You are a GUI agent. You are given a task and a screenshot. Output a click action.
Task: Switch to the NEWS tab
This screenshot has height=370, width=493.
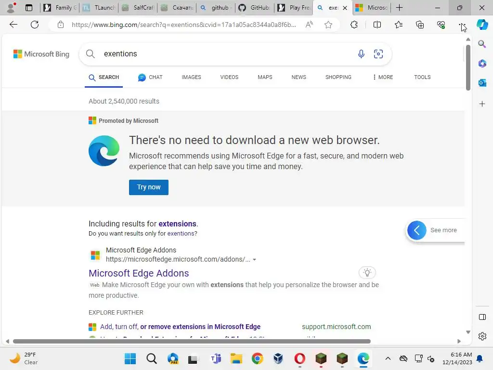298,77
